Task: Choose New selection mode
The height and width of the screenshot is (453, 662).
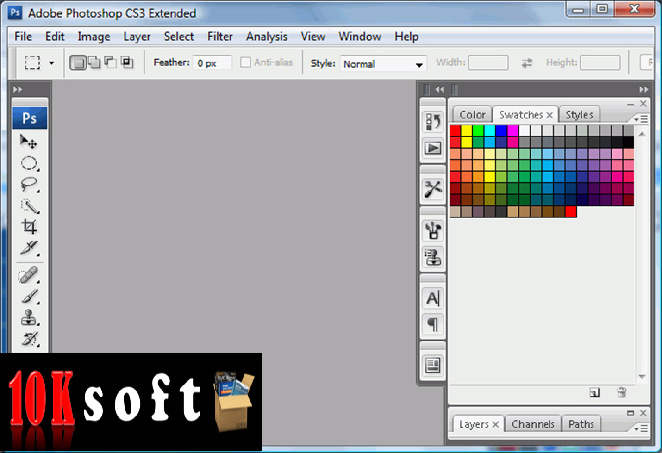Action: 78,62
